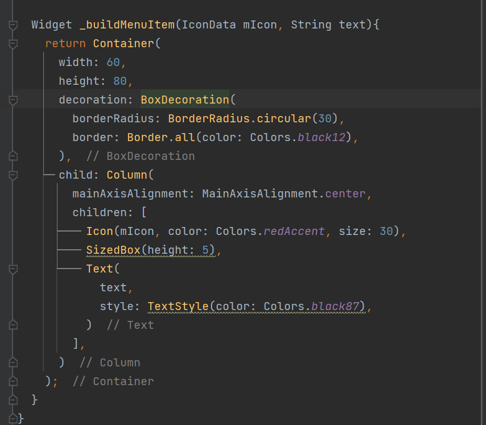
Task: Place cursor on the return keyword
Action: coord(65,44)
